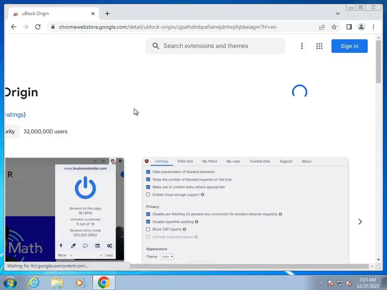Go forward in browser history
Viewport: 387px width, 290px height.
[x=26, y=27]
